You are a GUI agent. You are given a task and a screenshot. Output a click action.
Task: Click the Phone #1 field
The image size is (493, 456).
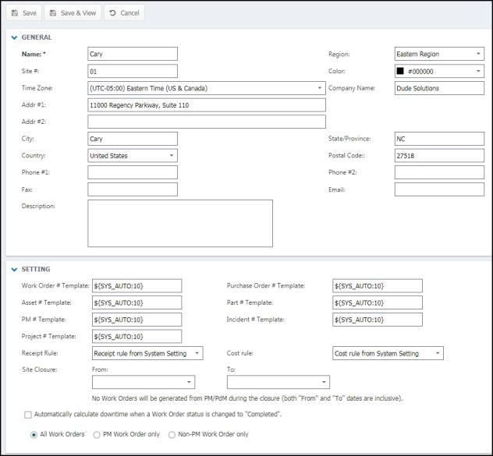133,172
